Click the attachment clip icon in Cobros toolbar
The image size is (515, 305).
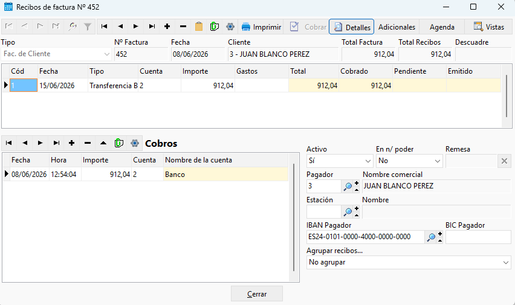pos(119,143)
